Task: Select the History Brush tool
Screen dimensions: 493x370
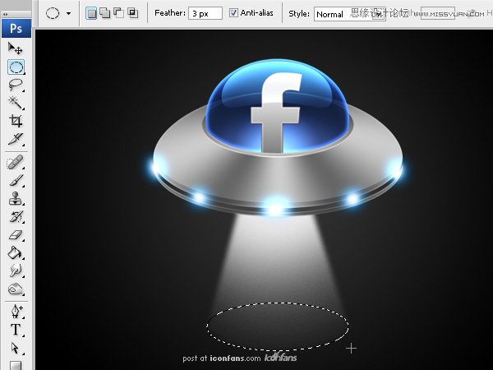Action: pyautogui.click(x=16, y=217)
